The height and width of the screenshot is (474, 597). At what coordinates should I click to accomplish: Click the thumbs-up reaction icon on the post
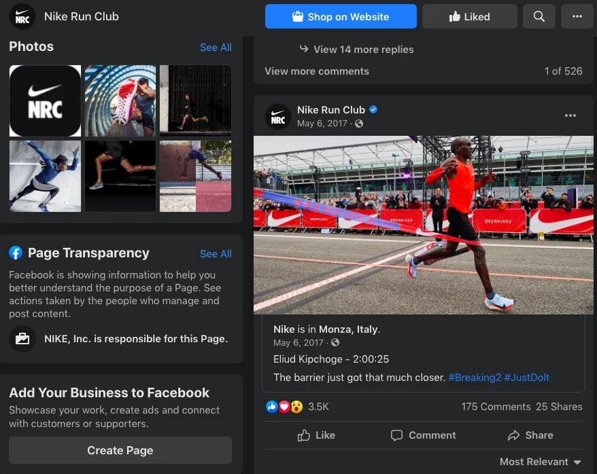click(272, 406)
